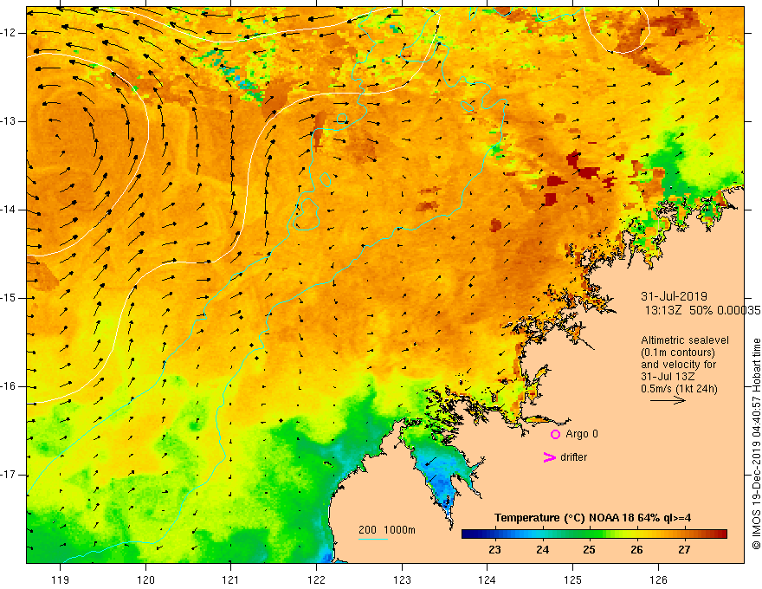
Task: Click longitude label 125 on bottom axis
Action: [x=573, y=579]
